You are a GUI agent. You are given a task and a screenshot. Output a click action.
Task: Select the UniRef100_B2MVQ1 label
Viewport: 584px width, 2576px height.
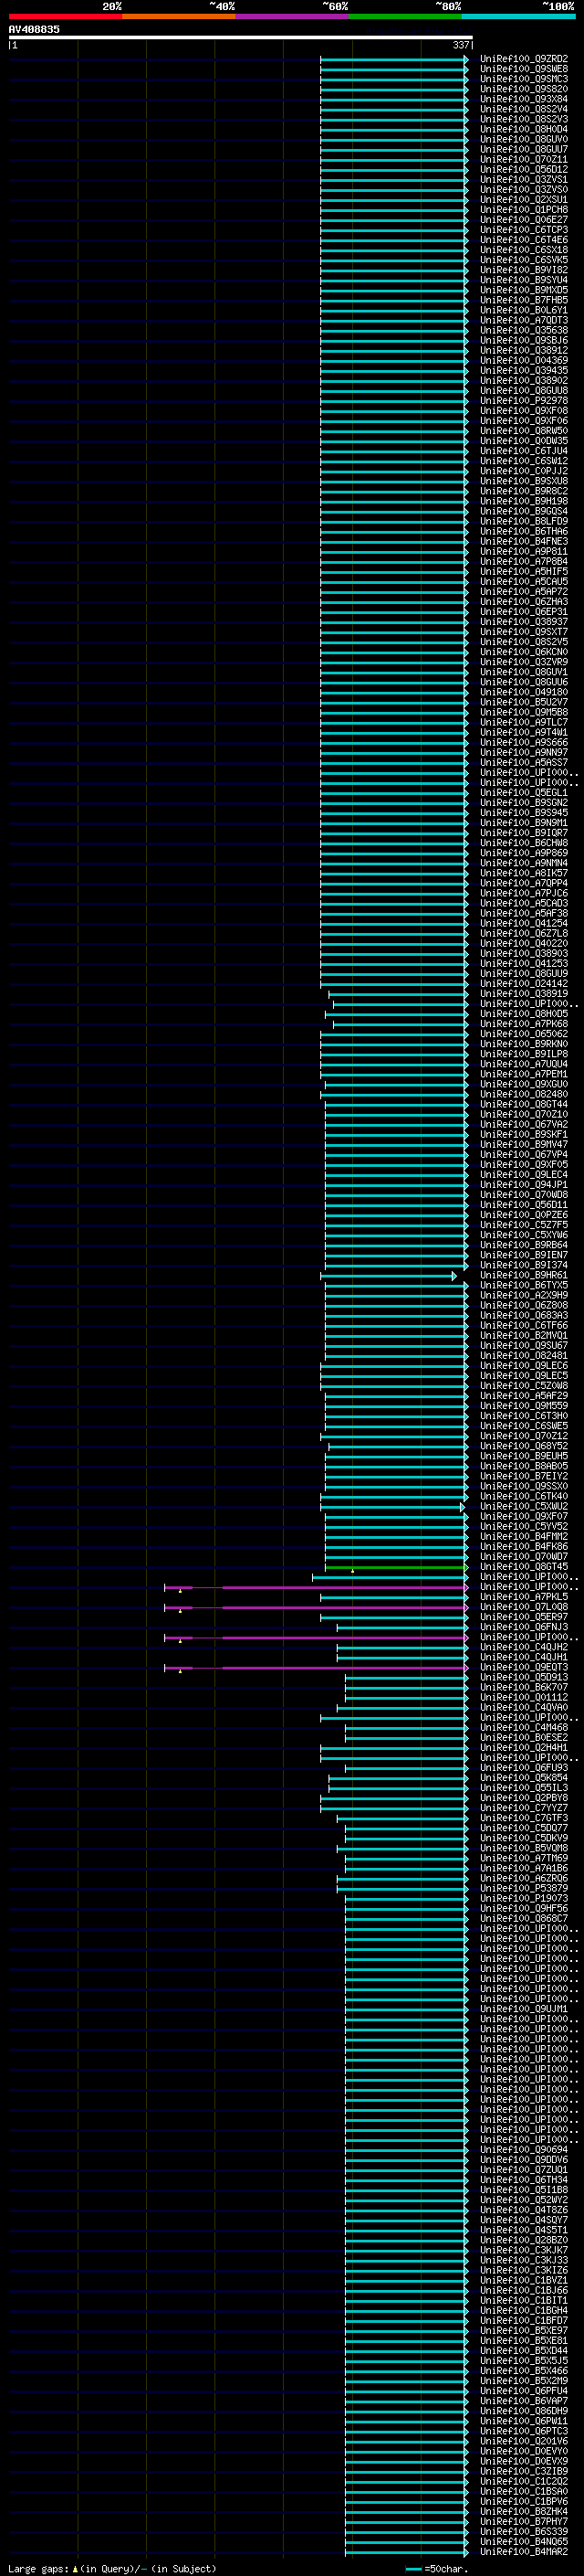pos(523,1336)
